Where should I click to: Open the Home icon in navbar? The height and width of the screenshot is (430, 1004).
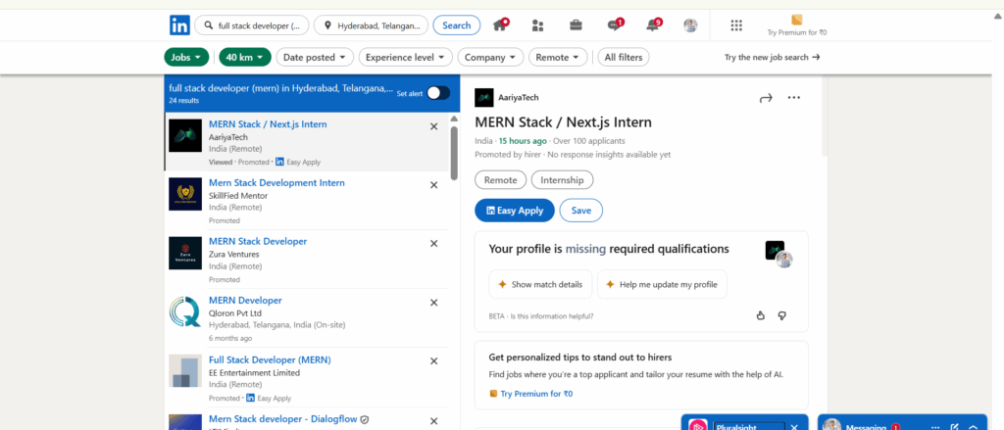click(x=500, y=25)
